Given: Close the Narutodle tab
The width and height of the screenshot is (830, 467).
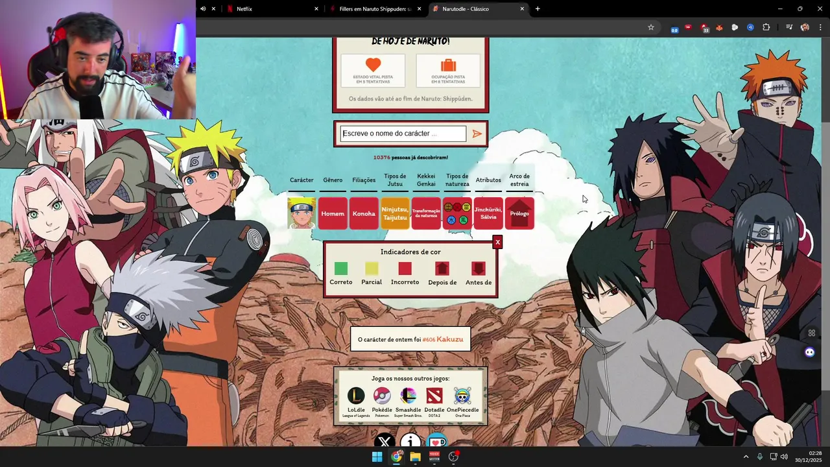Looking at the screenshot, I should coord(522,9).
